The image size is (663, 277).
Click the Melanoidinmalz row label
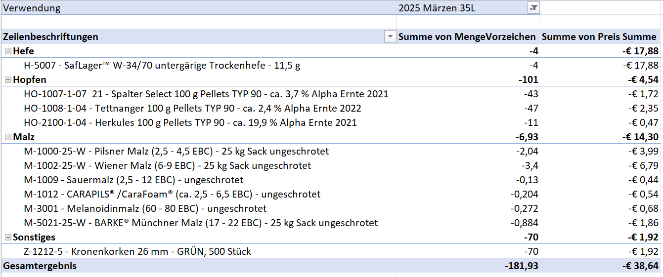145,208
